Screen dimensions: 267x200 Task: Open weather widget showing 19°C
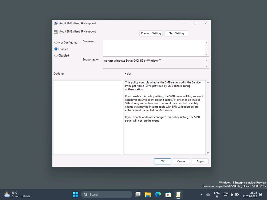[x=17, y=194]
